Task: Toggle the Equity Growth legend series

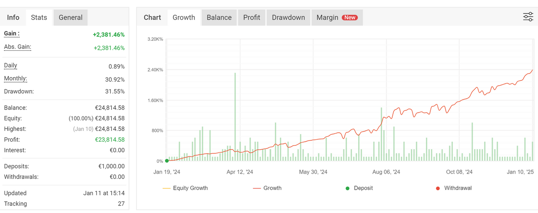Action: pyautogui.click(x=185, y=188)
